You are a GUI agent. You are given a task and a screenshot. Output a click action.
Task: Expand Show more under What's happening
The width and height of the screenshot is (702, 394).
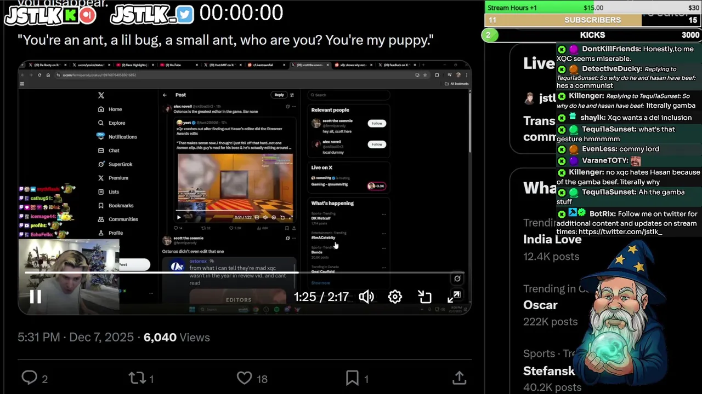(320, 283)
